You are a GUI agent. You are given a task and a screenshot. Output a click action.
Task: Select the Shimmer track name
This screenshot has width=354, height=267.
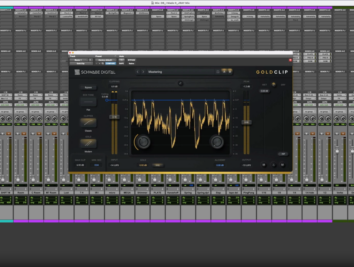pos(142,193)
